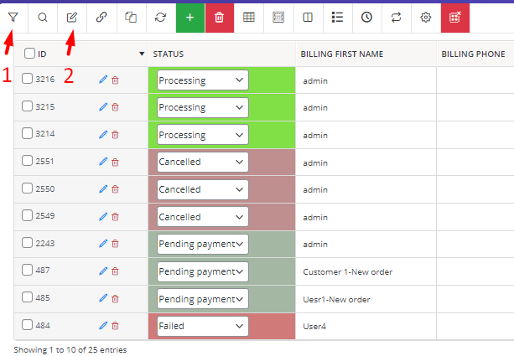Edit order 2243 with pencil icon
Screen dimensions: 514x356
[103, 244]
